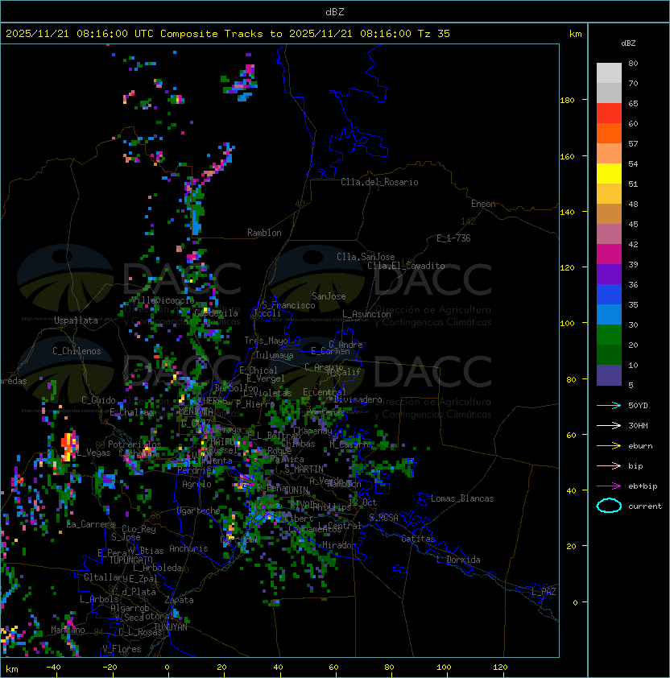Click the 'V_Flores' map label
This screenshot has height=678, width=670.
[122, 649]
